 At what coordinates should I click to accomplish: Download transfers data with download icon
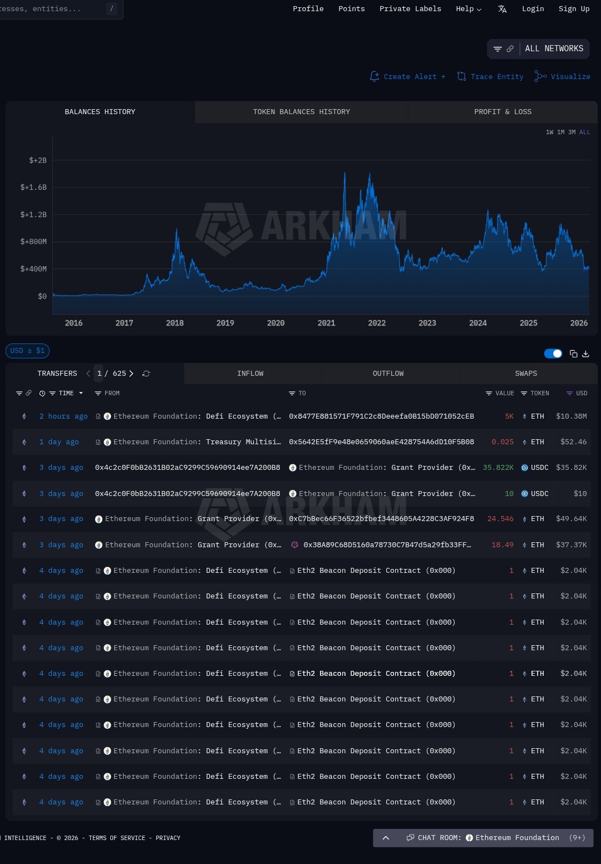click(585, 354)
